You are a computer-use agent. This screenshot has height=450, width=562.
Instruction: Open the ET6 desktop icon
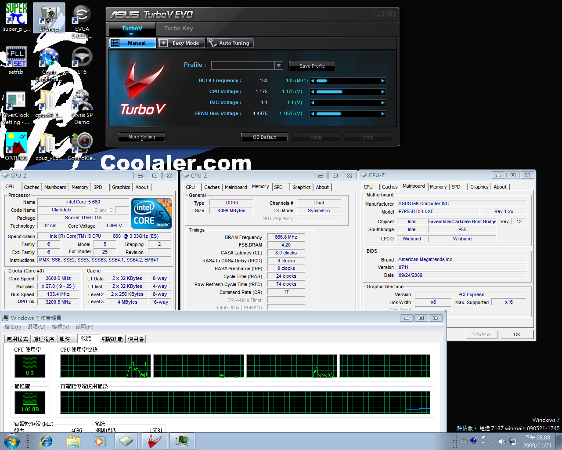82,61
